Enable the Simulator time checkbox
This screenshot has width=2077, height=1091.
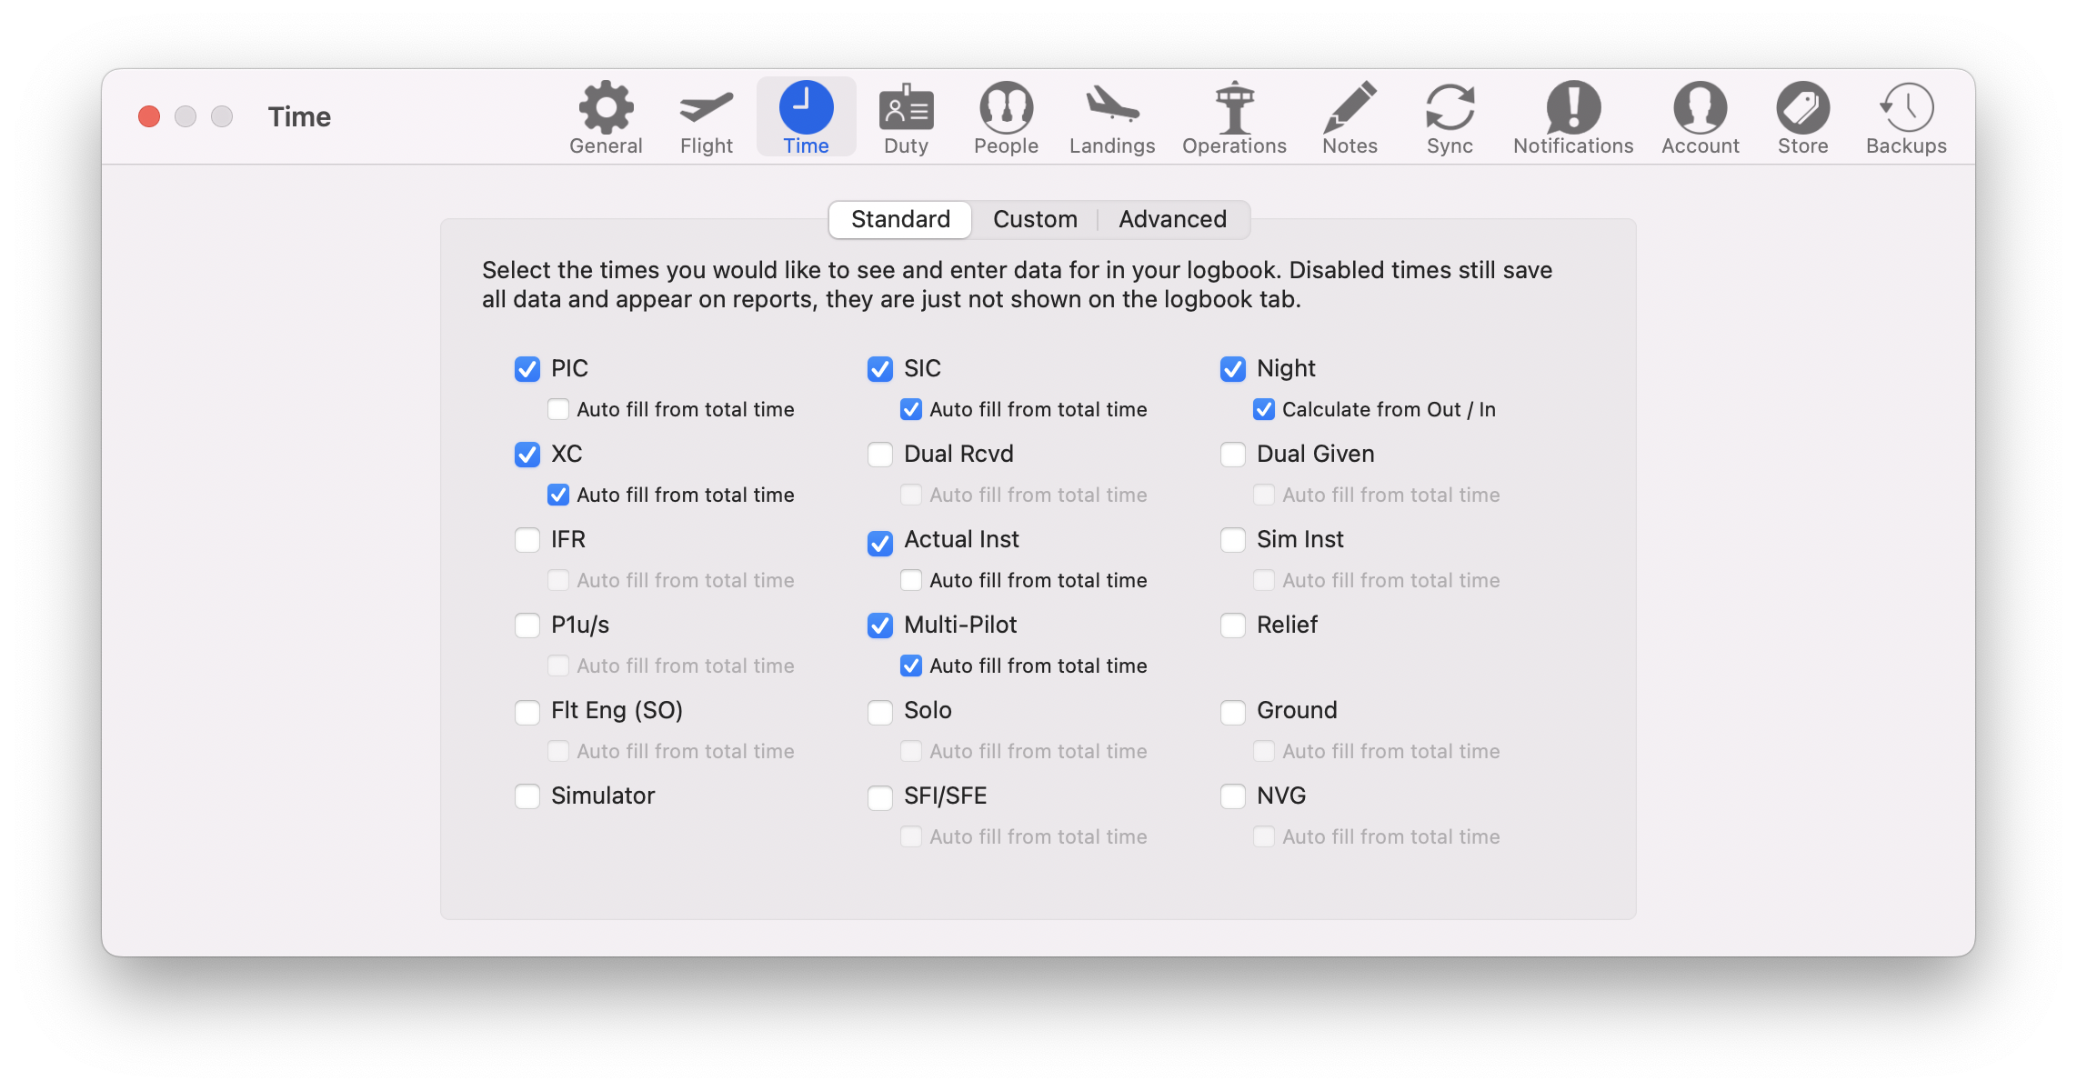pyautogui.click(x=527, y=795)
